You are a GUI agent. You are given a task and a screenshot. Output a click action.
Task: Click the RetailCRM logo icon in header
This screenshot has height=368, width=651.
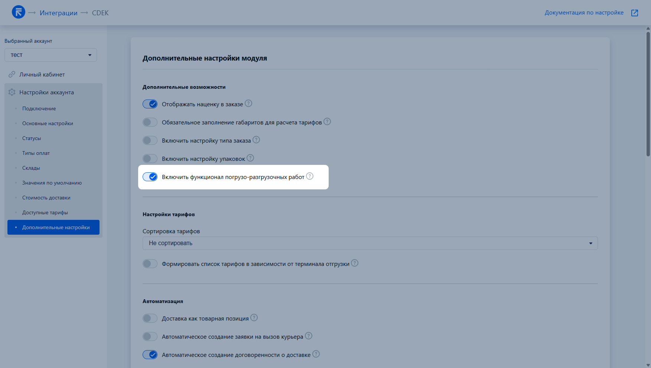pos(18,12)
